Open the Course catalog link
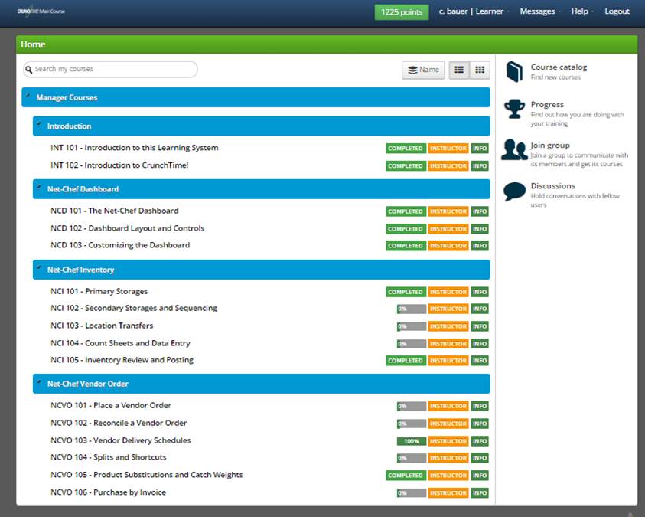645x517 pixels. [559, 67]
